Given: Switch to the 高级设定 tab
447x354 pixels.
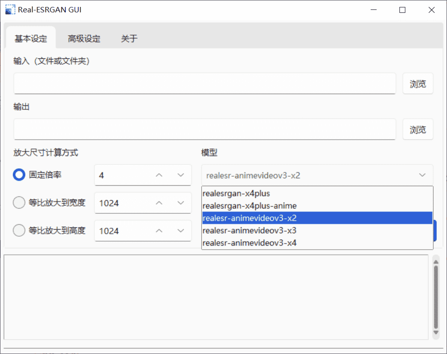Looking at the screenshot, I should [84, 39].
